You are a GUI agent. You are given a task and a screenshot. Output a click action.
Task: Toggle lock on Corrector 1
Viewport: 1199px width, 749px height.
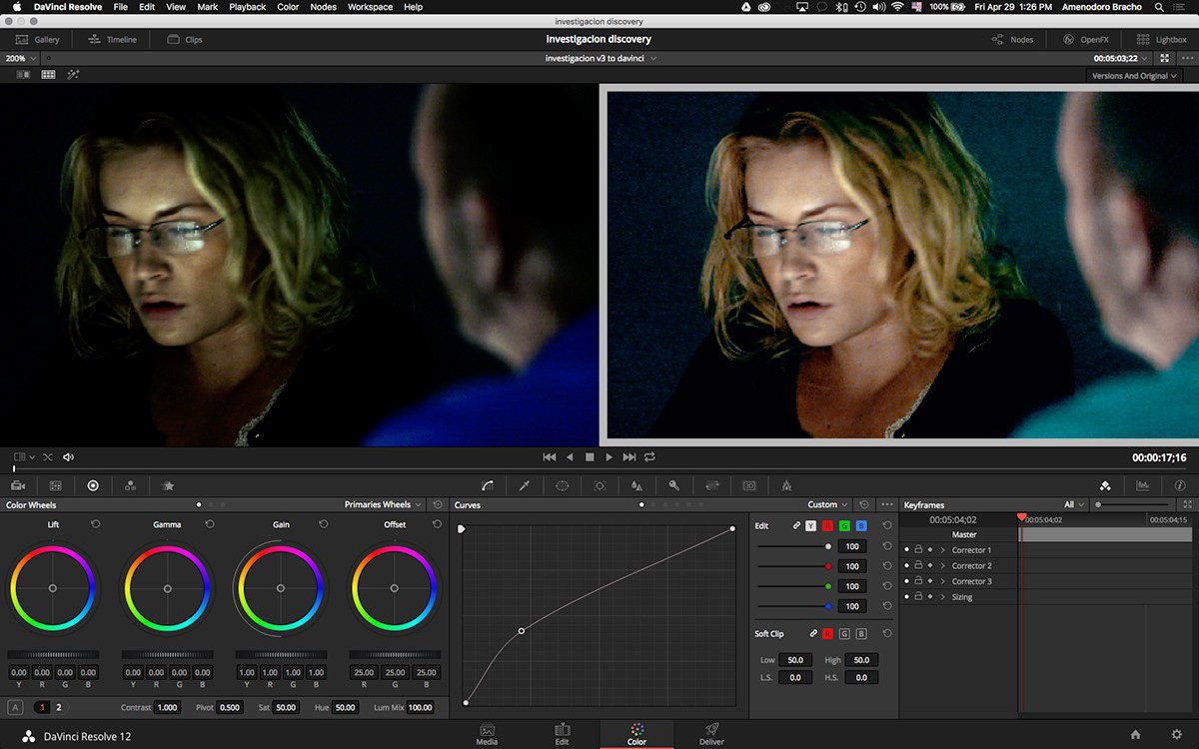tap(918, 550)
